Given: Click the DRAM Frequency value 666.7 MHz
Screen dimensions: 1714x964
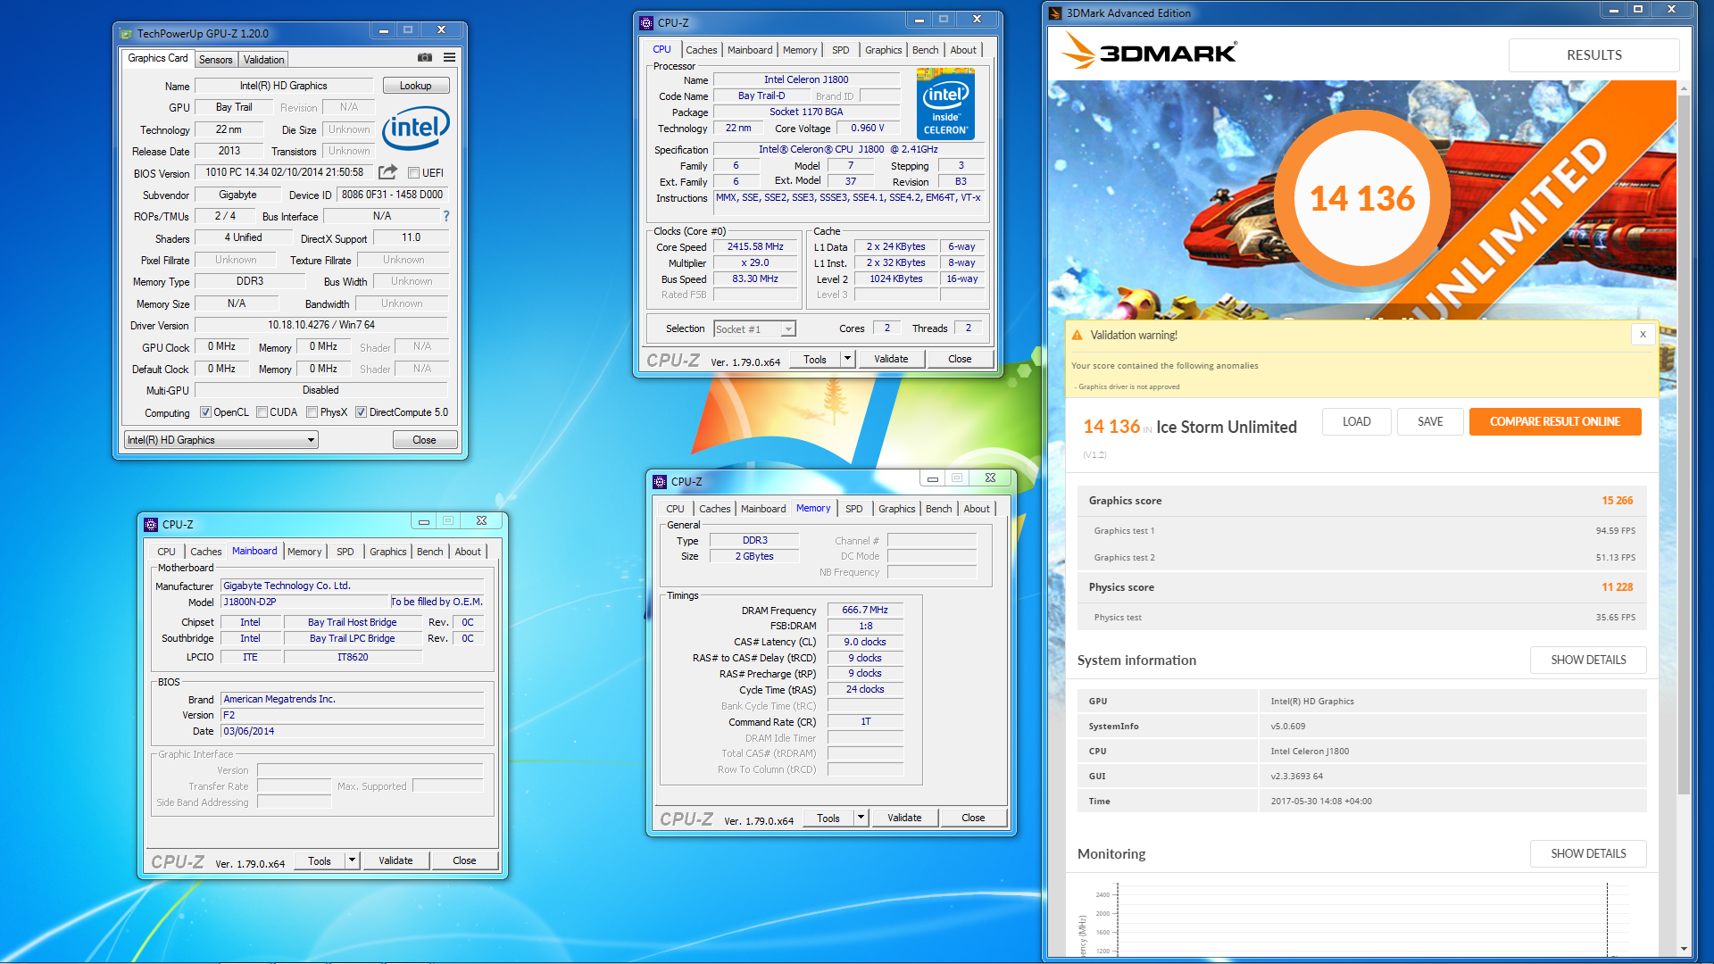Looking at the screenshot, I should pyautogui.click(x=865, y=610).
